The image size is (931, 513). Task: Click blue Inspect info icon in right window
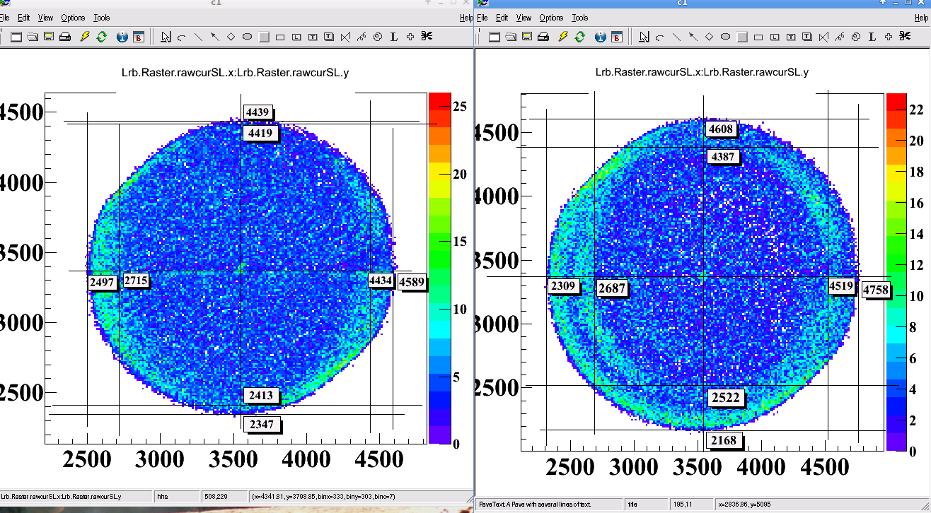(x=600, y=37)
